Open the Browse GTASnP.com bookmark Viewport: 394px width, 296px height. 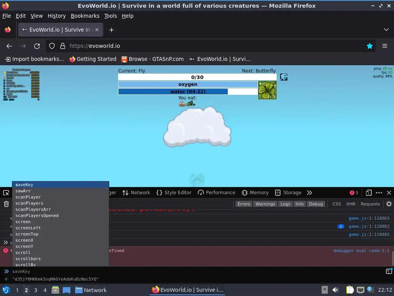click(x=152, y=59)
